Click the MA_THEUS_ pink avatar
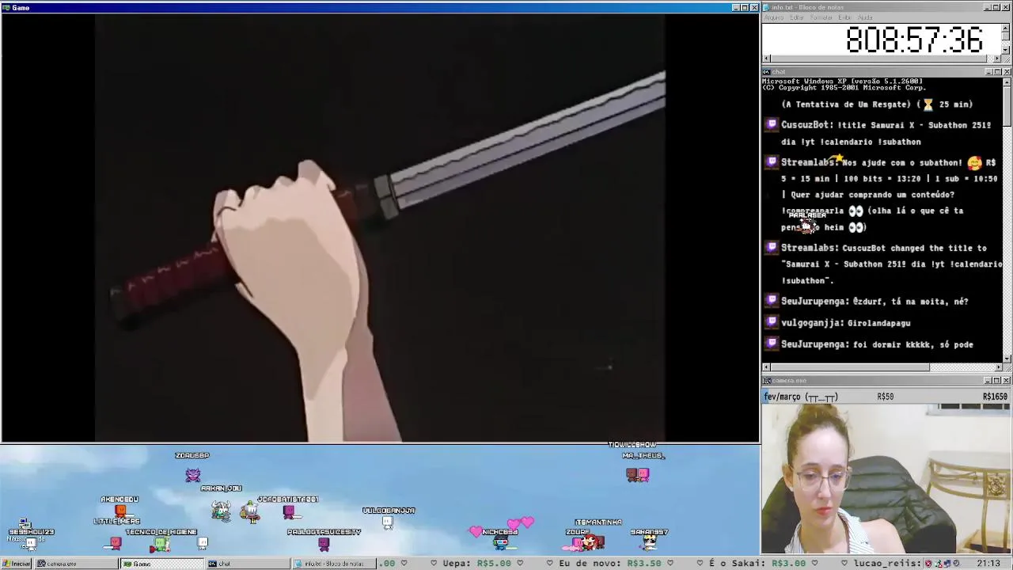The height and width of the screenshot is (570, 1013). click(x=643, y=474)
